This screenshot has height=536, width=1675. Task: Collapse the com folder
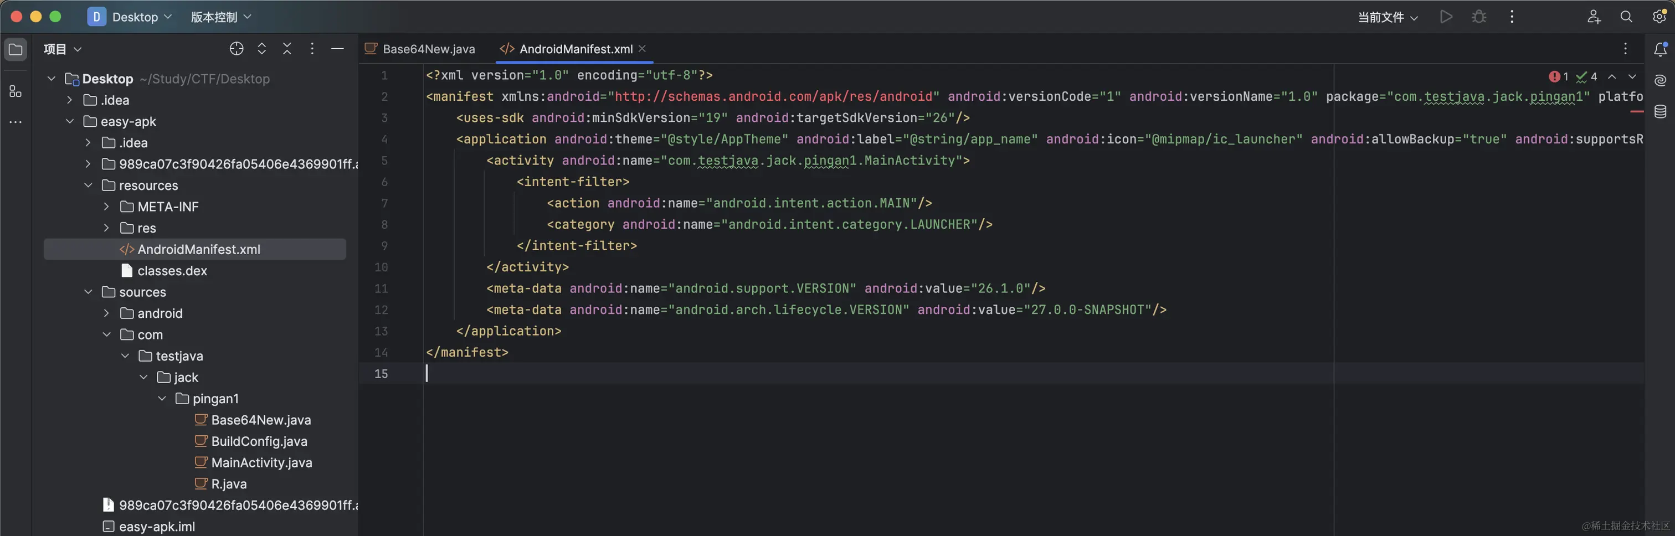(106, 334)
